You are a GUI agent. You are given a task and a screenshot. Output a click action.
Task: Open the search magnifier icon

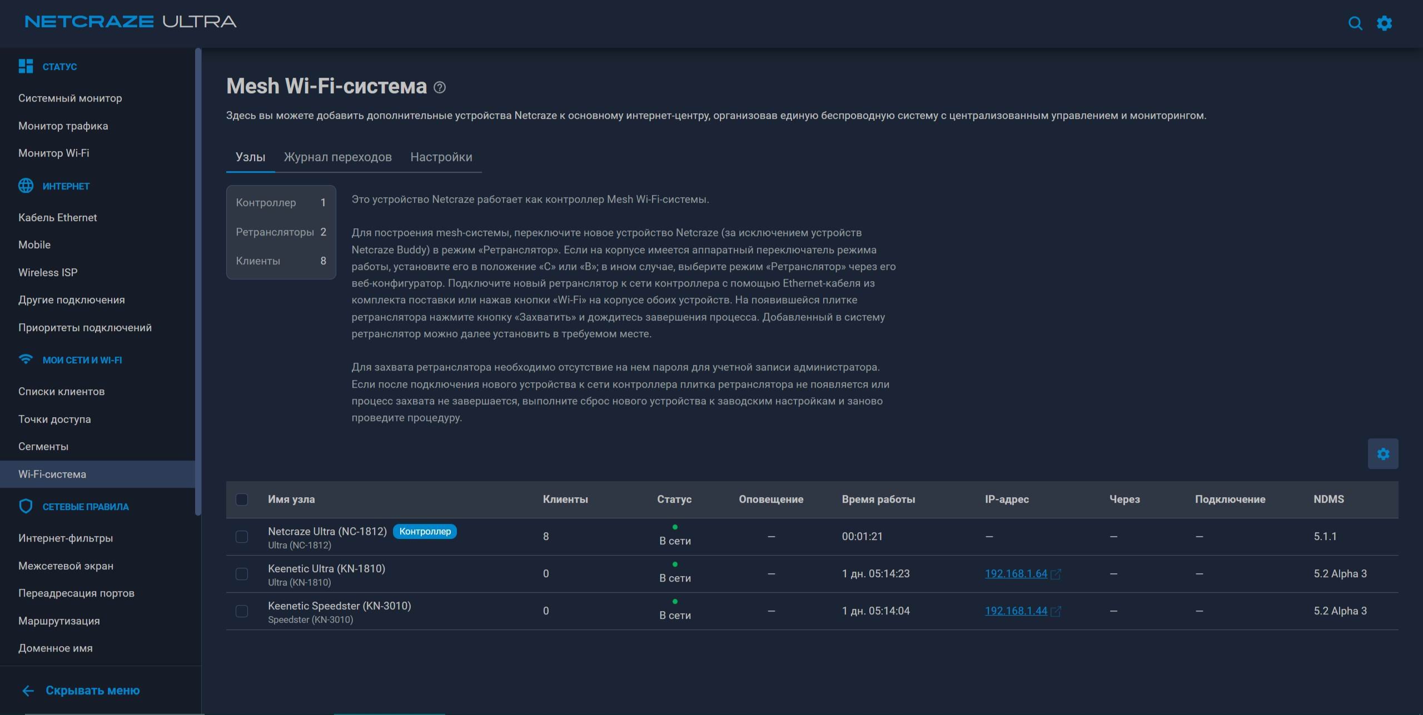[x=1355, y=23]
